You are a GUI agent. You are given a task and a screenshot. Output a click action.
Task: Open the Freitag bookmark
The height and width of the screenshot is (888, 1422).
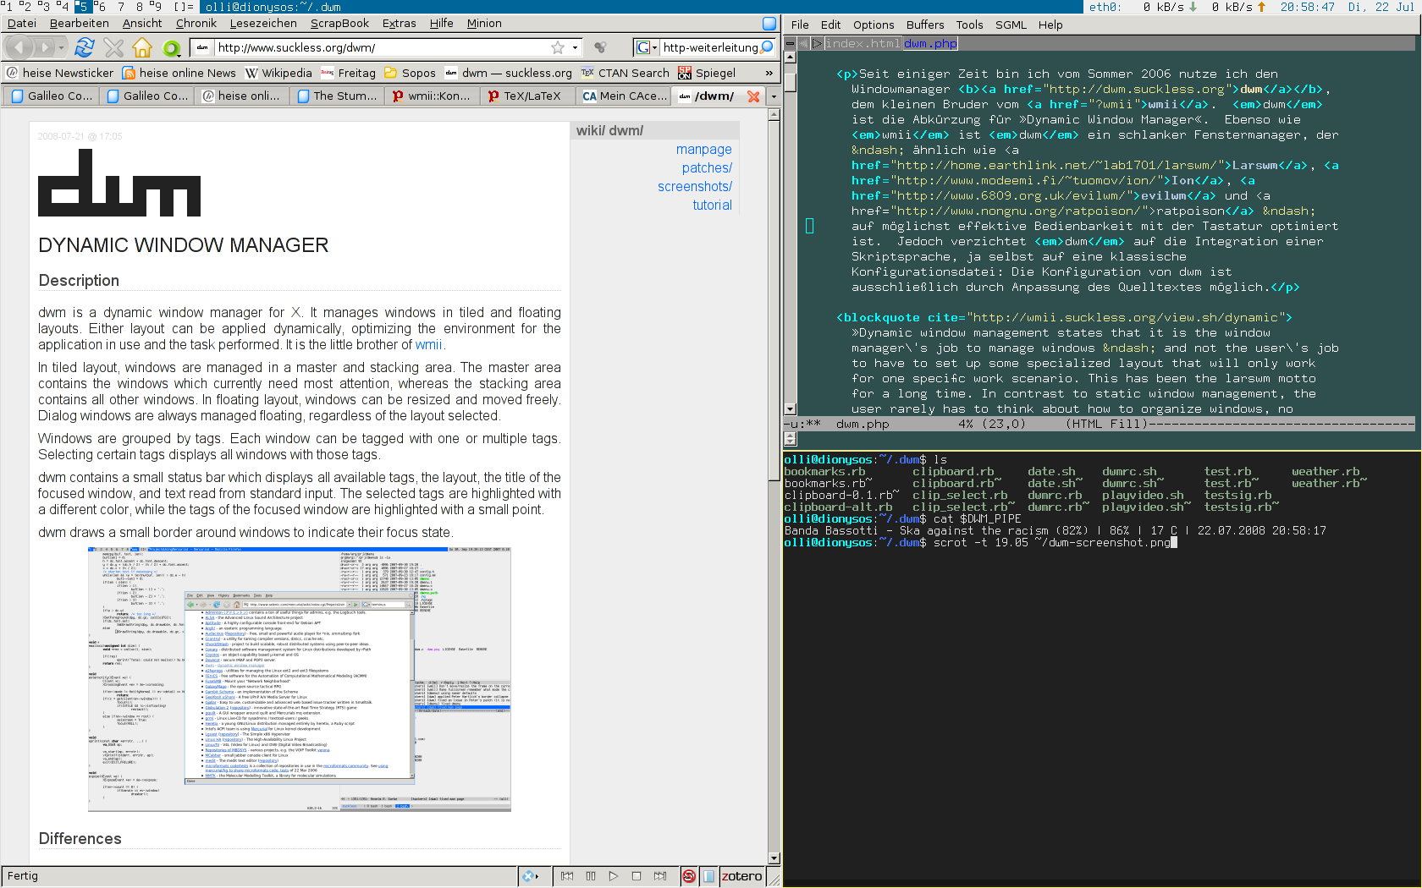pos(348,73)
